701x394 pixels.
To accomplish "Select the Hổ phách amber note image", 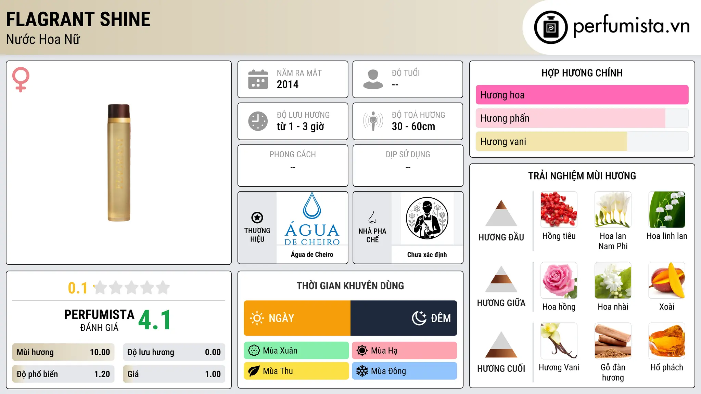I will (667, 341).
